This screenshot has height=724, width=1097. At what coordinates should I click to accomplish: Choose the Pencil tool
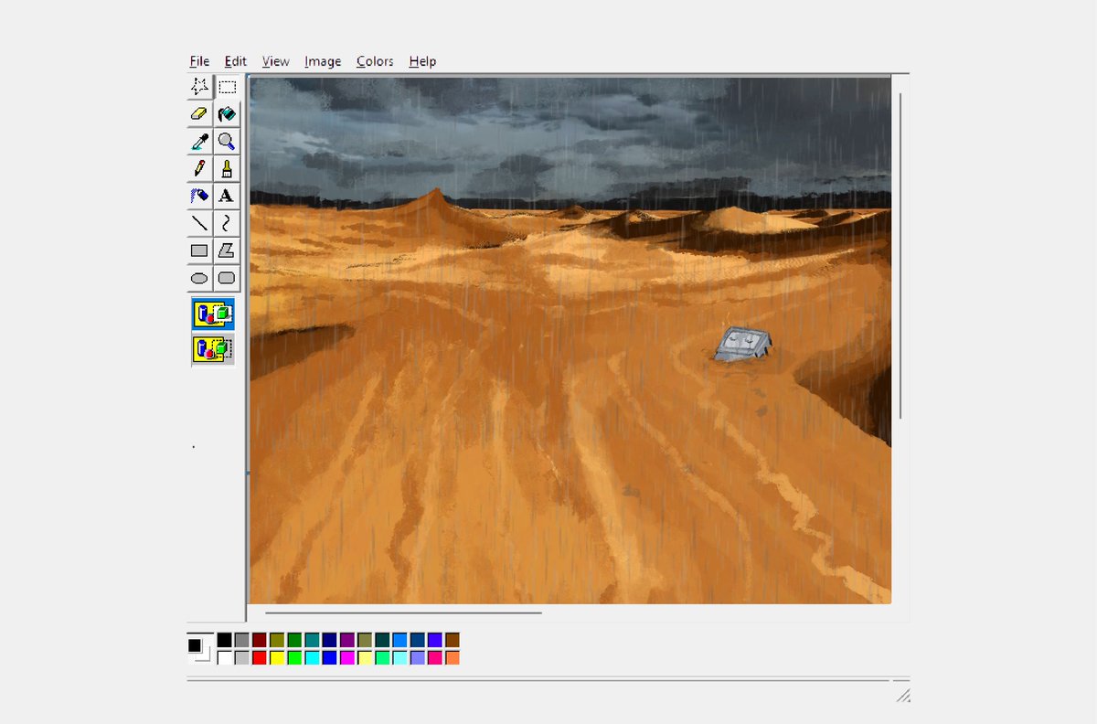(x=199, y=168)
